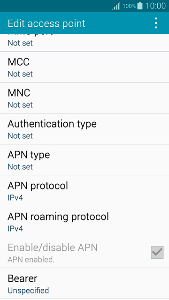This screenshot has width=169, height=300.
Task: Choose APN roaming protocol setting
Action: [x=84, y=222]
